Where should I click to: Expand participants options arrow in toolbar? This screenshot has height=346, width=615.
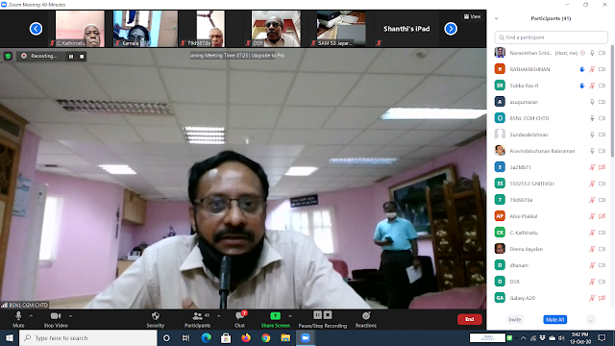tap(218, 316)
